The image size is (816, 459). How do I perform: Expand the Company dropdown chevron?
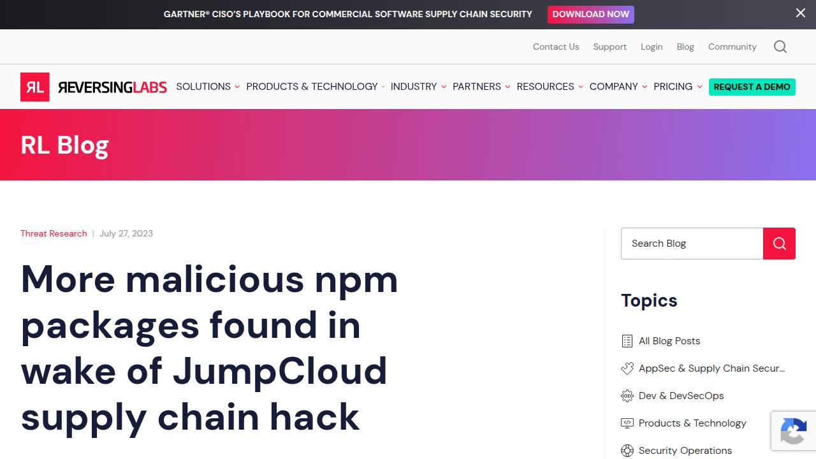645,87
